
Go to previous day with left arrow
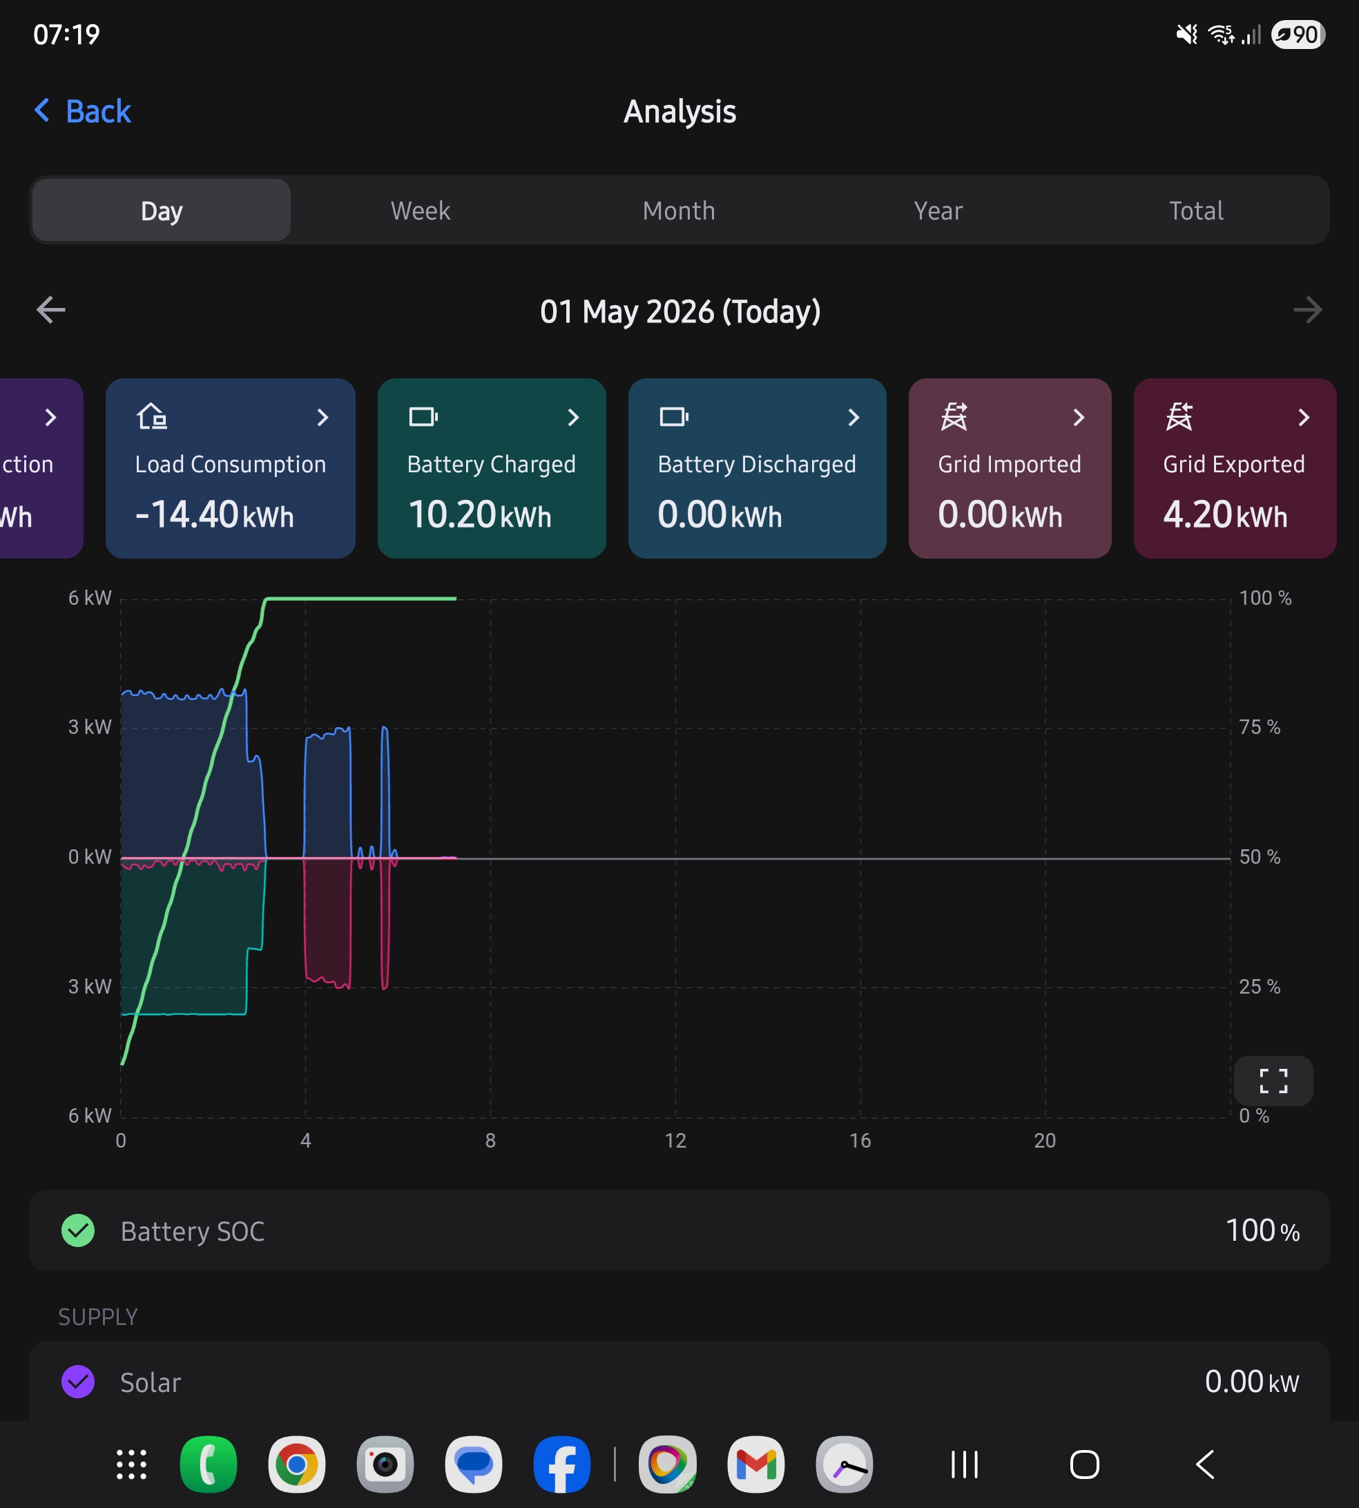point(51,310)
